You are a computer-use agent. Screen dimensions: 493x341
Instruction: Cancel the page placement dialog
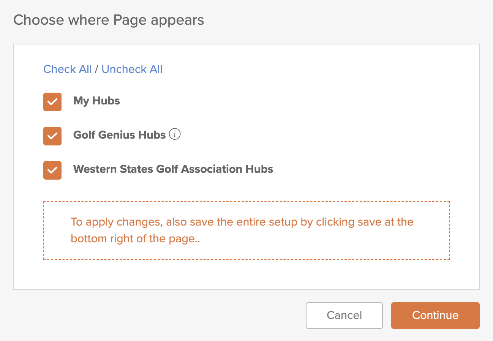point(344,315)
